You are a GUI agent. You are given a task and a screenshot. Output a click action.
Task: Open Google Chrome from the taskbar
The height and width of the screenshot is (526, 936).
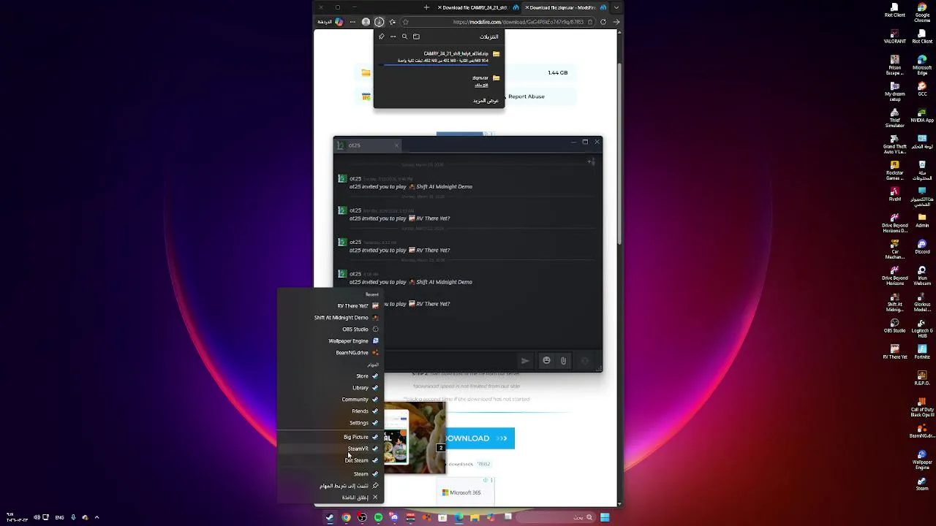pyautogui.click(x=346, y=518)
